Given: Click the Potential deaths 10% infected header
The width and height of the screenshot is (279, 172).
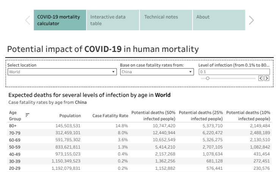Looking at the screenshot, I should [248, 116].
